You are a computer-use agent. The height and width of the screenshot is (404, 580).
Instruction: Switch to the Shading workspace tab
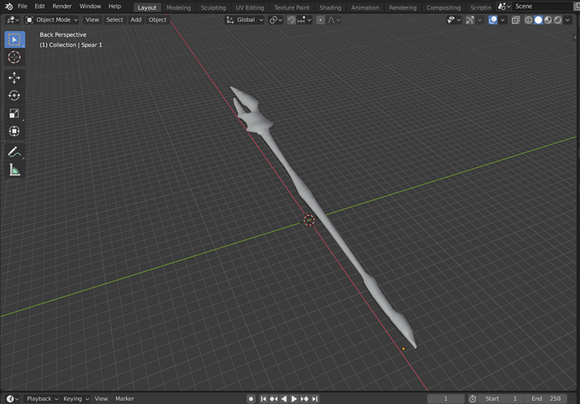pos(330,8)
